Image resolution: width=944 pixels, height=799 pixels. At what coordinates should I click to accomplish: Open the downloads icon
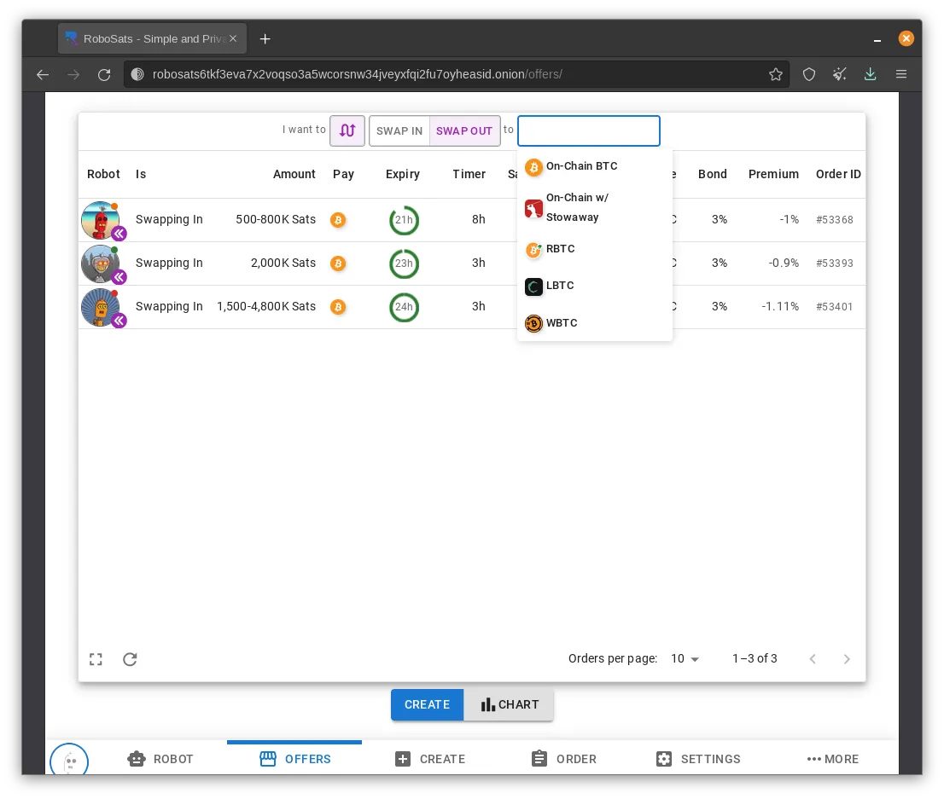870,74
